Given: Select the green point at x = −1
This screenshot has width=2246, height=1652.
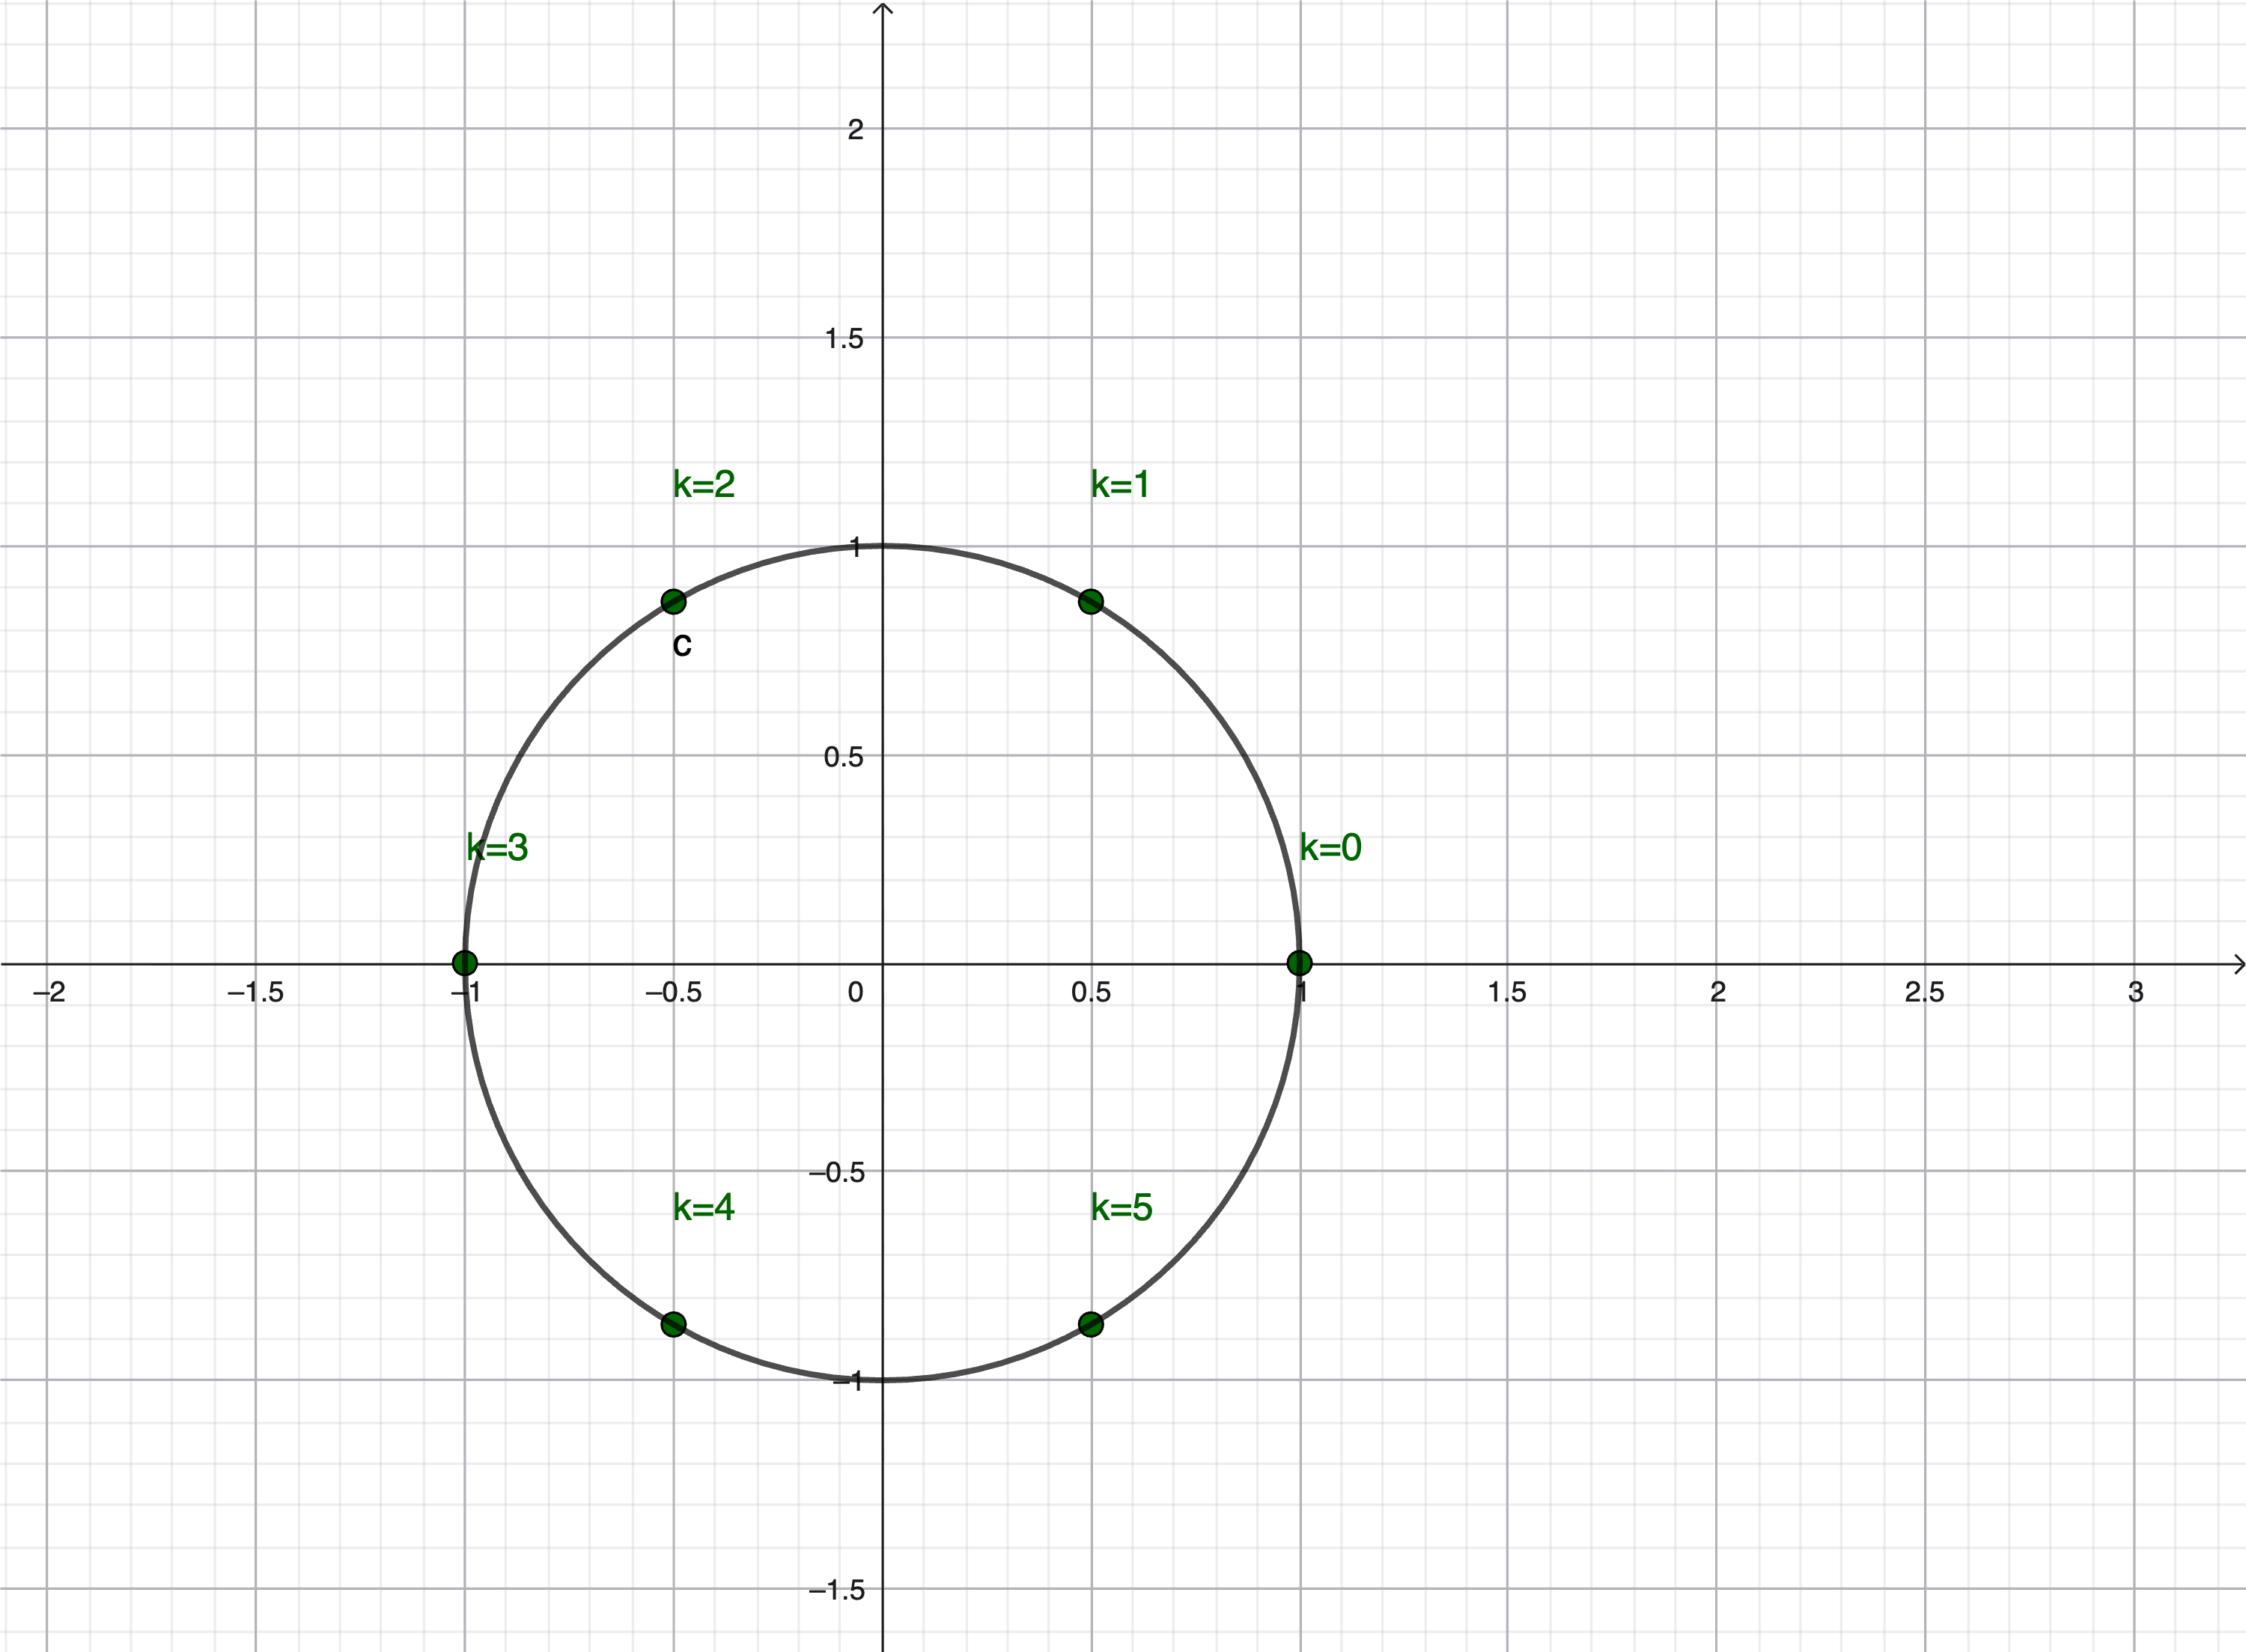Looking at the screenshot, I should [x=465, y=963].
